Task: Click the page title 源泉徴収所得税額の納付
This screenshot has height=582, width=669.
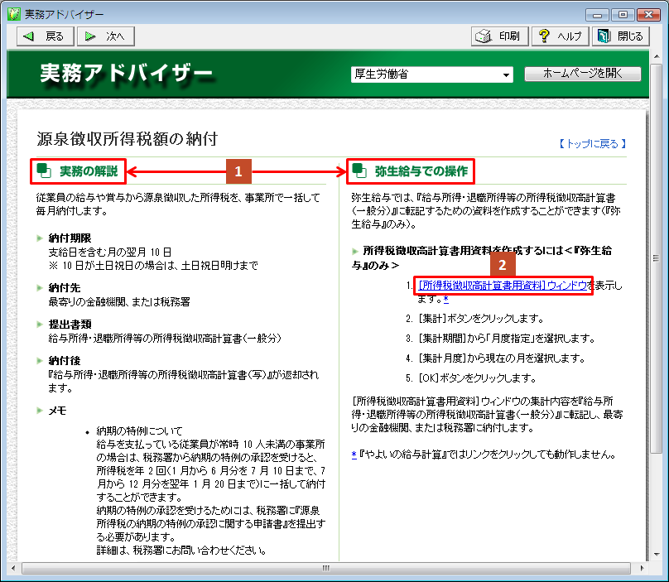Action: 128,139
